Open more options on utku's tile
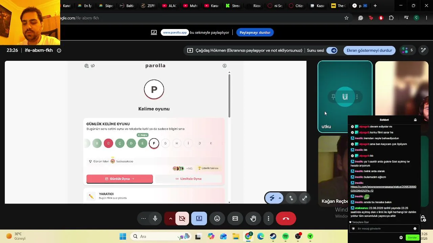The width and height of the screenshot is (433, 243). coord(357,97)
